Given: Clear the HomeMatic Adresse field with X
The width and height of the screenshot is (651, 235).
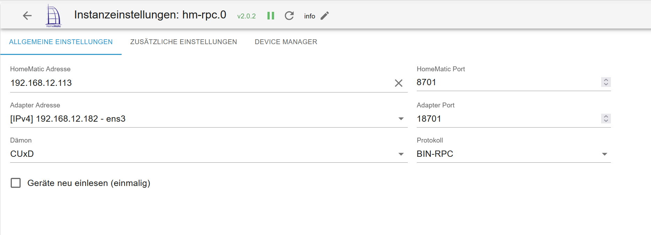Looking at the screenshot, I should click(398, 83).
